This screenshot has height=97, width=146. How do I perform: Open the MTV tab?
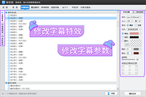click(x=65, y=7)
